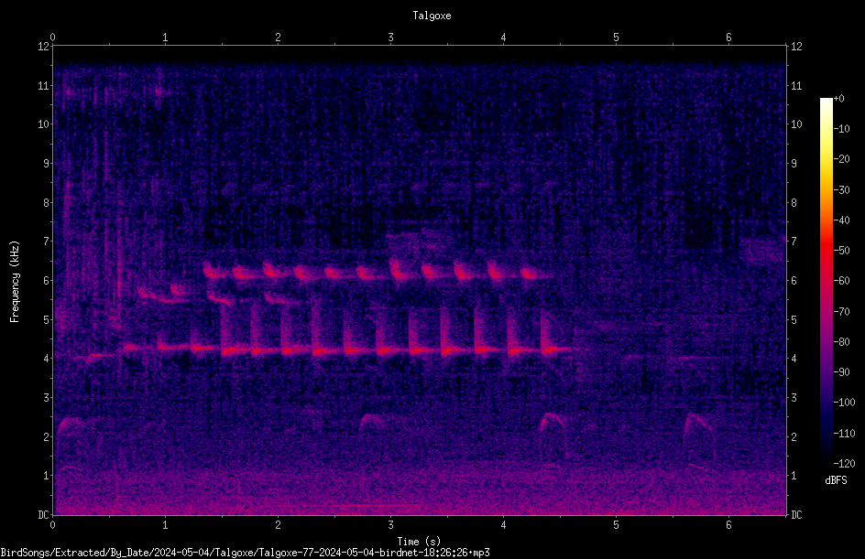Click the 12 kHz label on the right axis
This screenshot has width=865, height=559.
[x=796, y=47]
